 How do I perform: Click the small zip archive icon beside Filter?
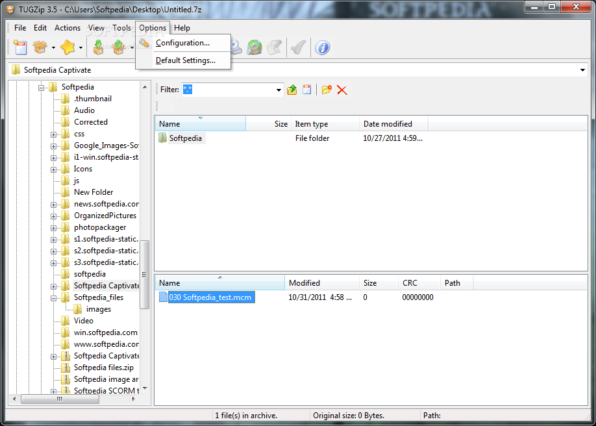click(x=306, y=90)
